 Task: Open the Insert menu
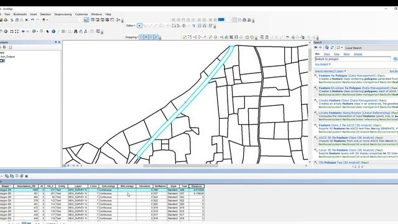pyautogui.click(x=34, y=14)
